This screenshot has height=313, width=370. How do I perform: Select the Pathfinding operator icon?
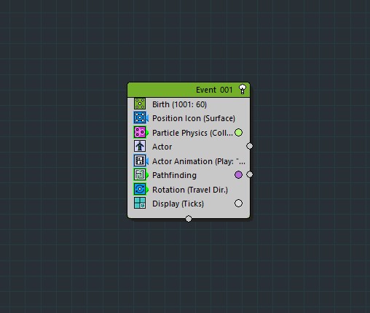[x=140, y=174]
